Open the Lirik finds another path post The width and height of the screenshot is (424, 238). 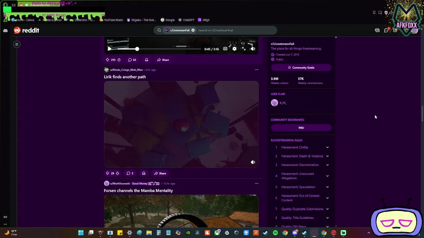point(125,77)
